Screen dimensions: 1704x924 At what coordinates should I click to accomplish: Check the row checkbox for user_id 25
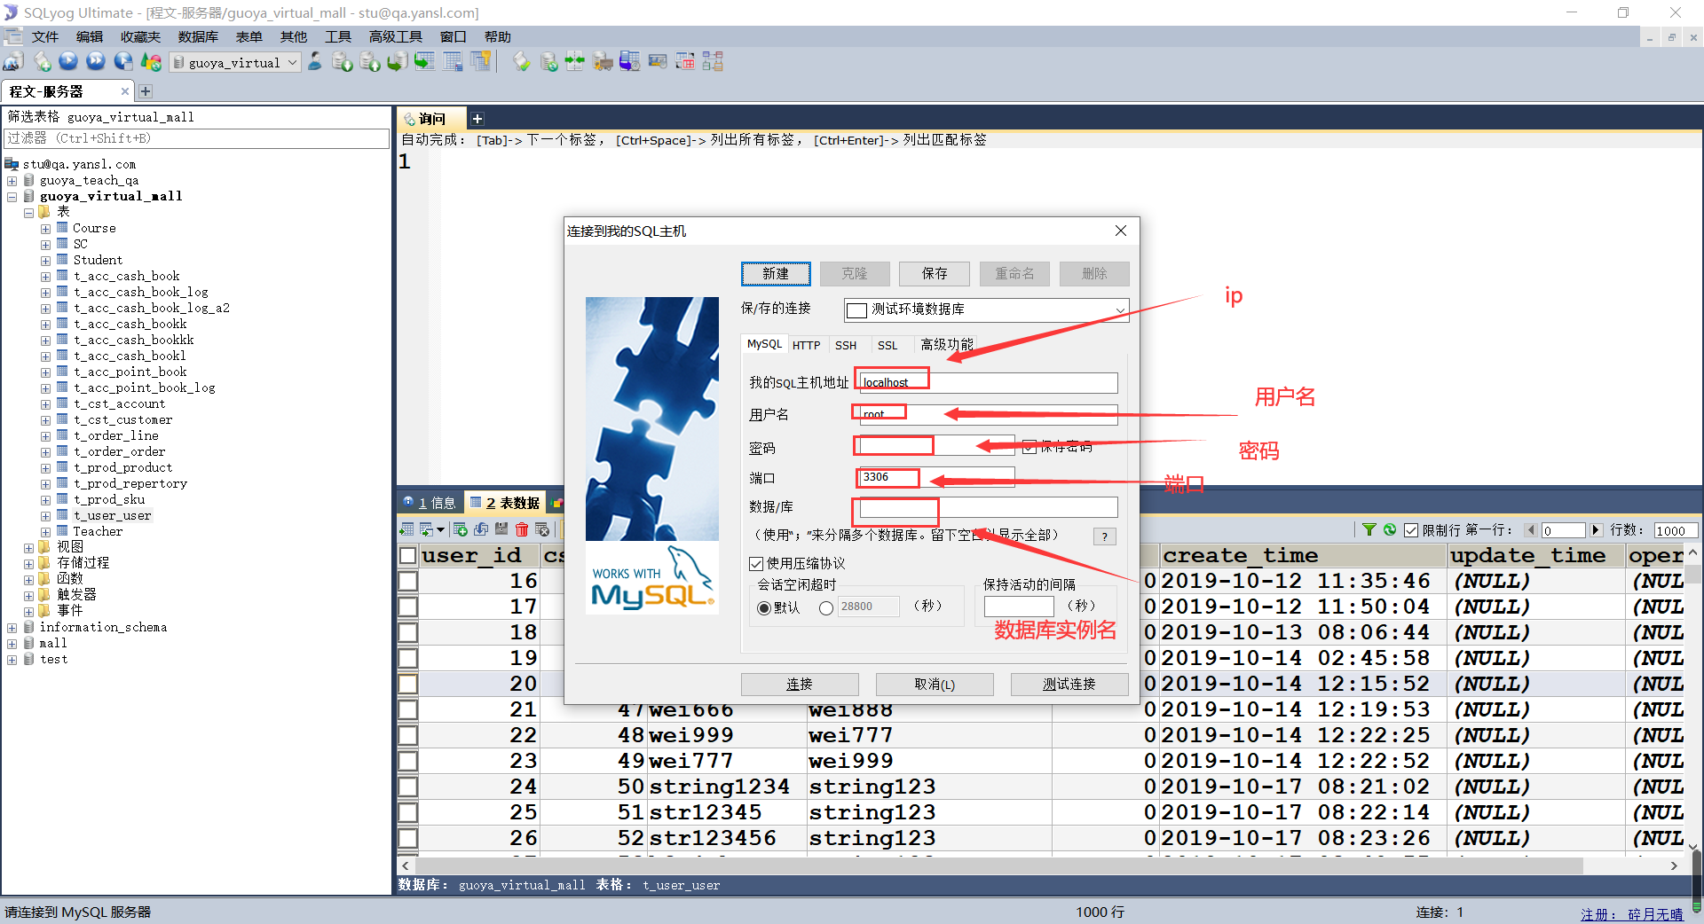(x=408, y=812)
